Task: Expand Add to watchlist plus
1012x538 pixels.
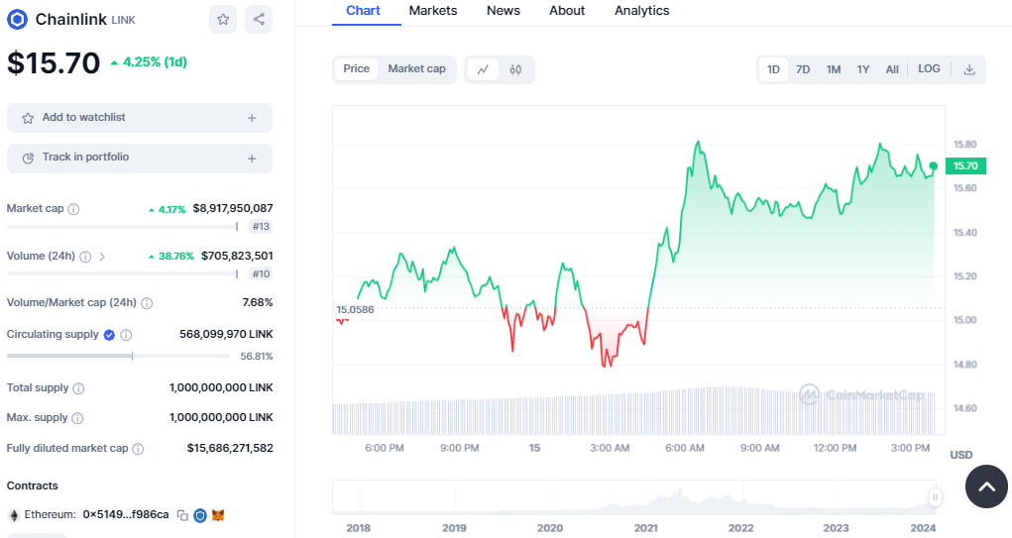Action: 252,118
